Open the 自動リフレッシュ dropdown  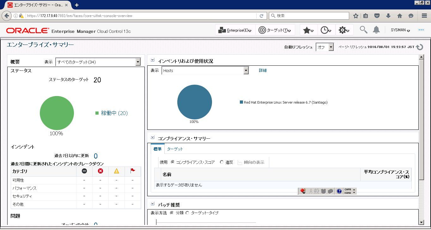[x=325, y=47]
